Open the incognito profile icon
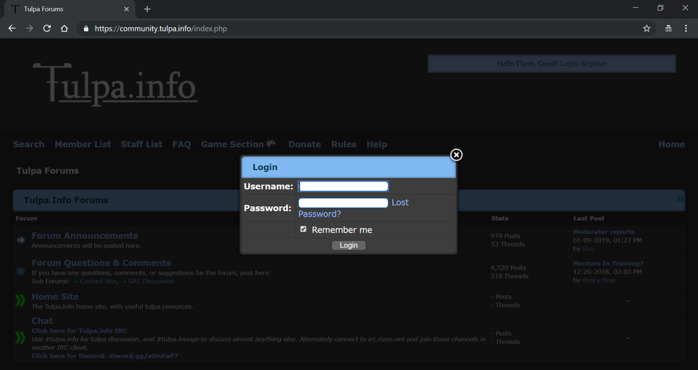Viewport: 698px width, 370px height. 668,29
